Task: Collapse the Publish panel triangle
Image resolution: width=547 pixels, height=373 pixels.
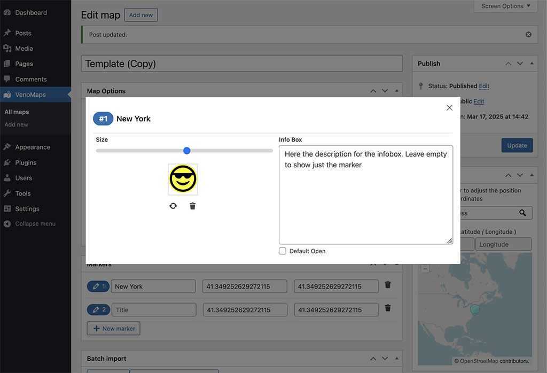Action: tap(532, 64)
